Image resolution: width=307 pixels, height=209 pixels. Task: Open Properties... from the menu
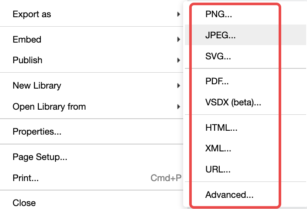[x=37, y=132]
